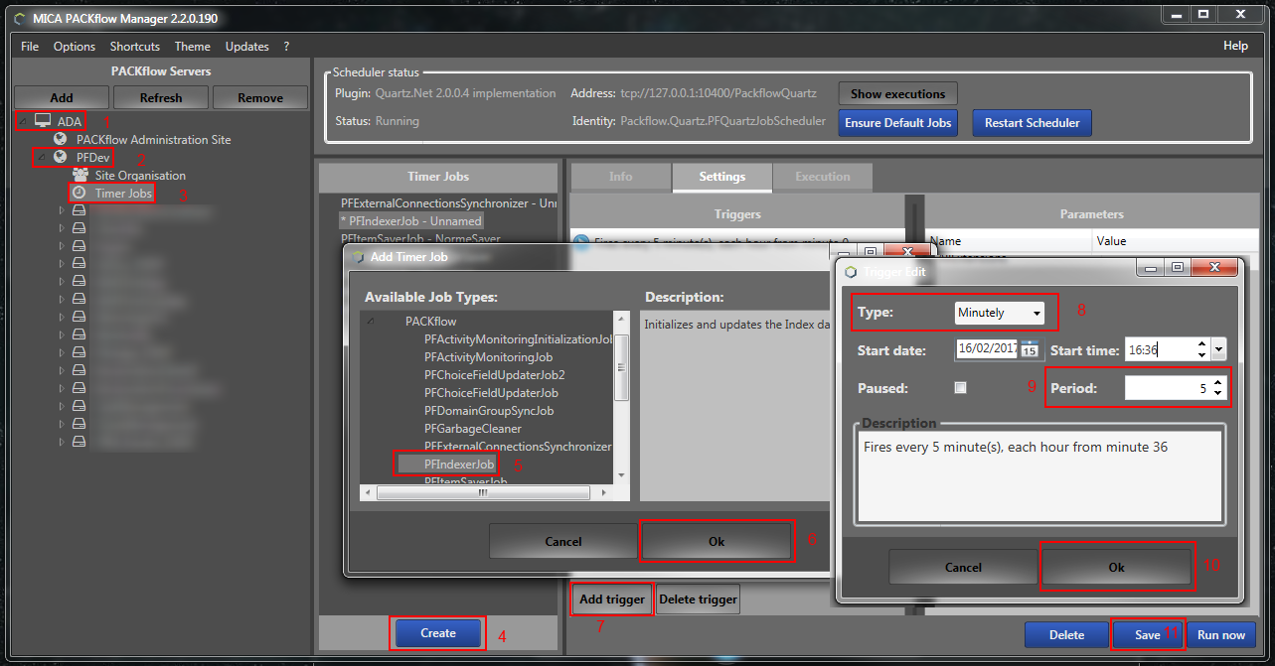Click the globe icon for PACKflow Administration Site

[61, 139]
